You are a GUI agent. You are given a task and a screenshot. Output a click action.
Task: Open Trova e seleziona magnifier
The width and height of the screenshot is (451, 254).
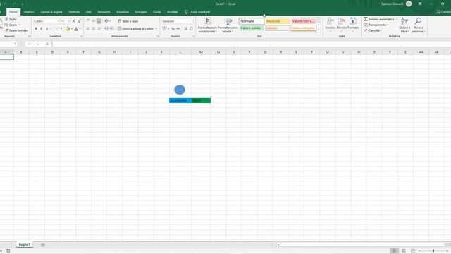point(418,25)
